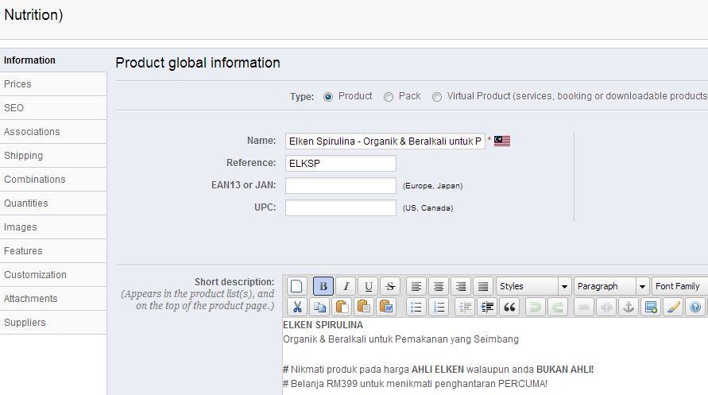
Task: Increase indent with indent icon
Action: pyautogui.click(x=487, y=308)
